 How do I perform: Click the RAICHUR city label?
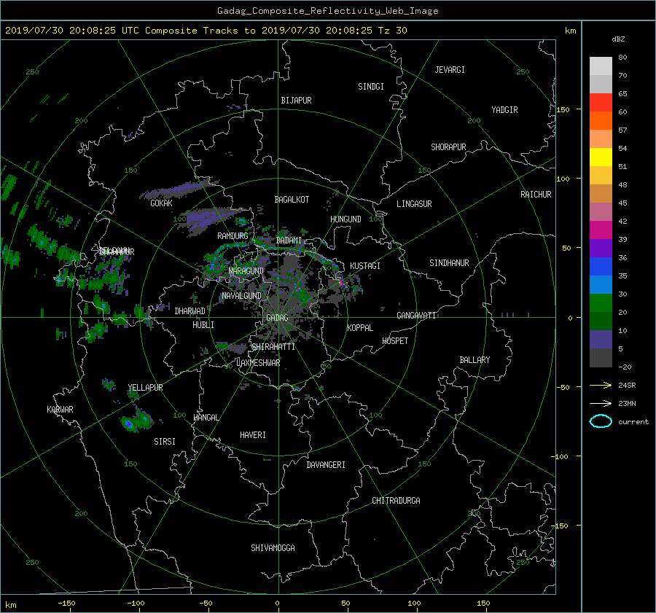536,195
